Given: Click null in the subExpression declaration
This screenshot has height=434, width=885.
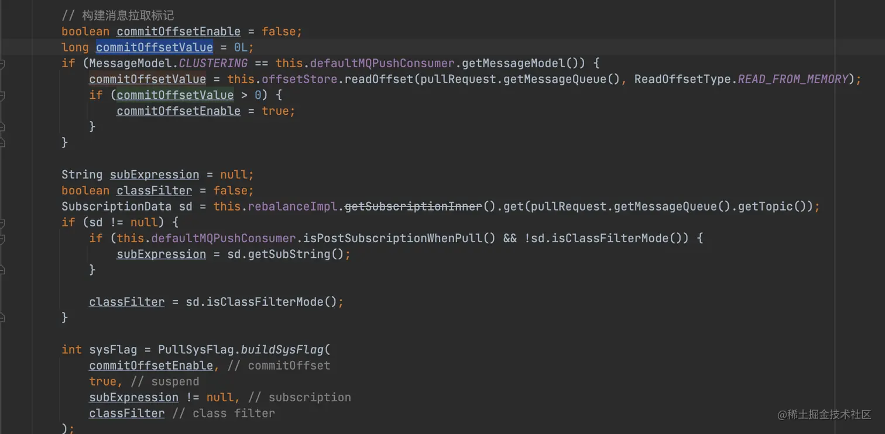Looking at the screenshot, I should 234,174.
